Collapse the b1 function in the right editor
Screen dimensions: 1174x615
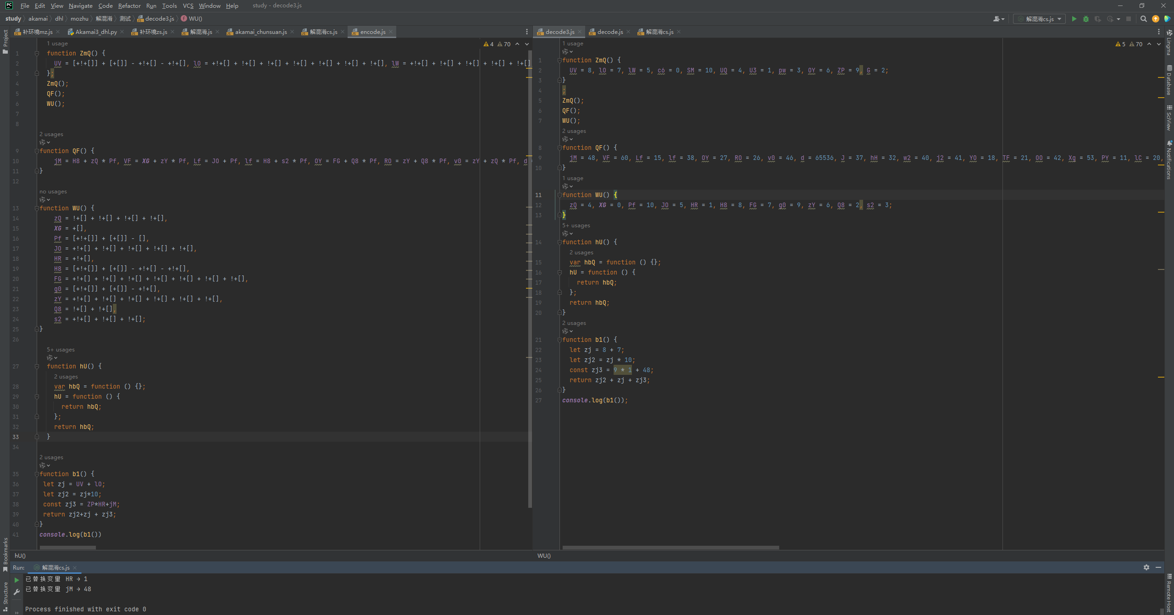(x=559, y=340)
